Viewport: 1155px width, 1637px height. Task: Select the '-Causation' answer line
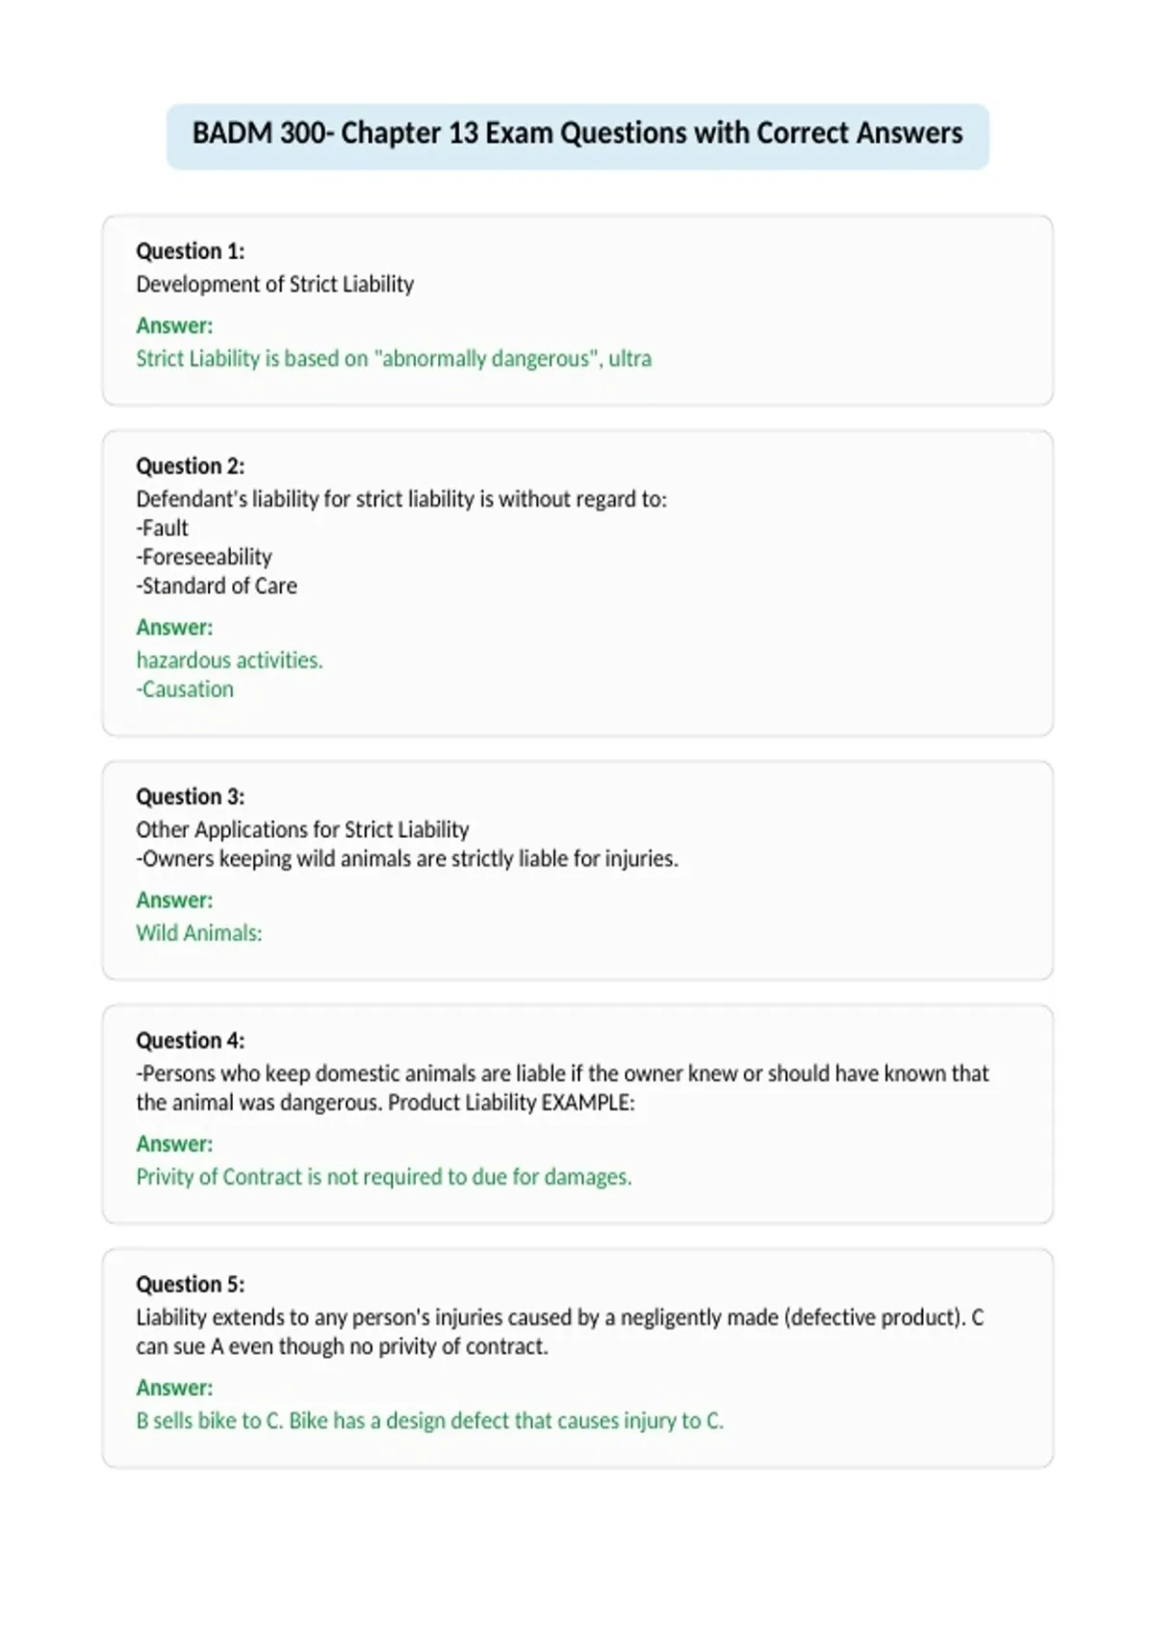(185, 689)
